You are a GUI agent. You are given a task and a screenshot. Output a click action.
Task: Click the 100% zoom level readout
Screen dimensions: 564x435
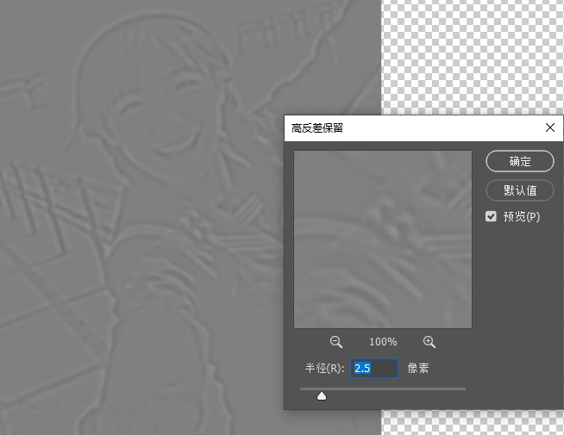click(x=383, y=342)
